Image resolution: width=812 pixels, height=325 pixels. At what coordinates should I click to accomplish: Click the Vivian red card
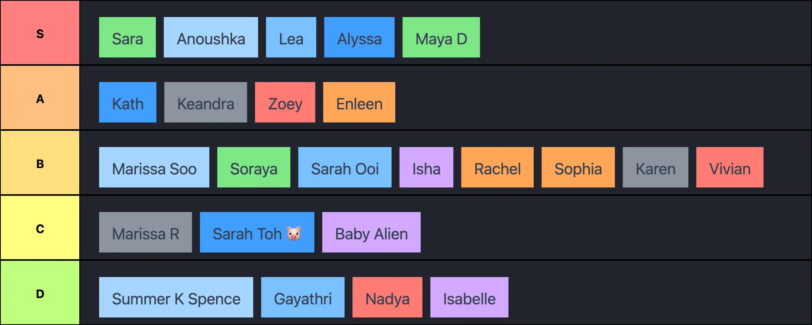pyautogui.click(x=730, y=168)
